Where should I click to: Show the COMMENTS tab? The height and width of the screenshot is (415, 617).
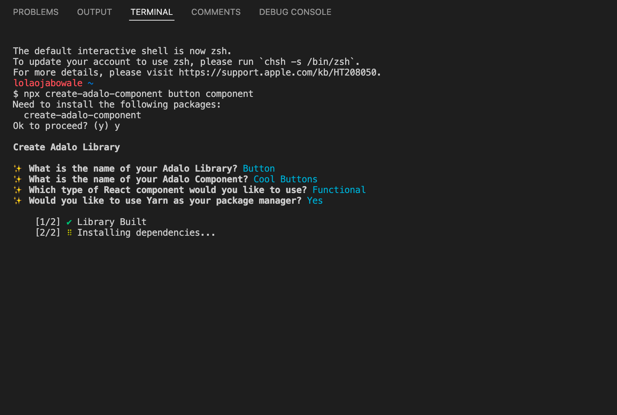216,12
